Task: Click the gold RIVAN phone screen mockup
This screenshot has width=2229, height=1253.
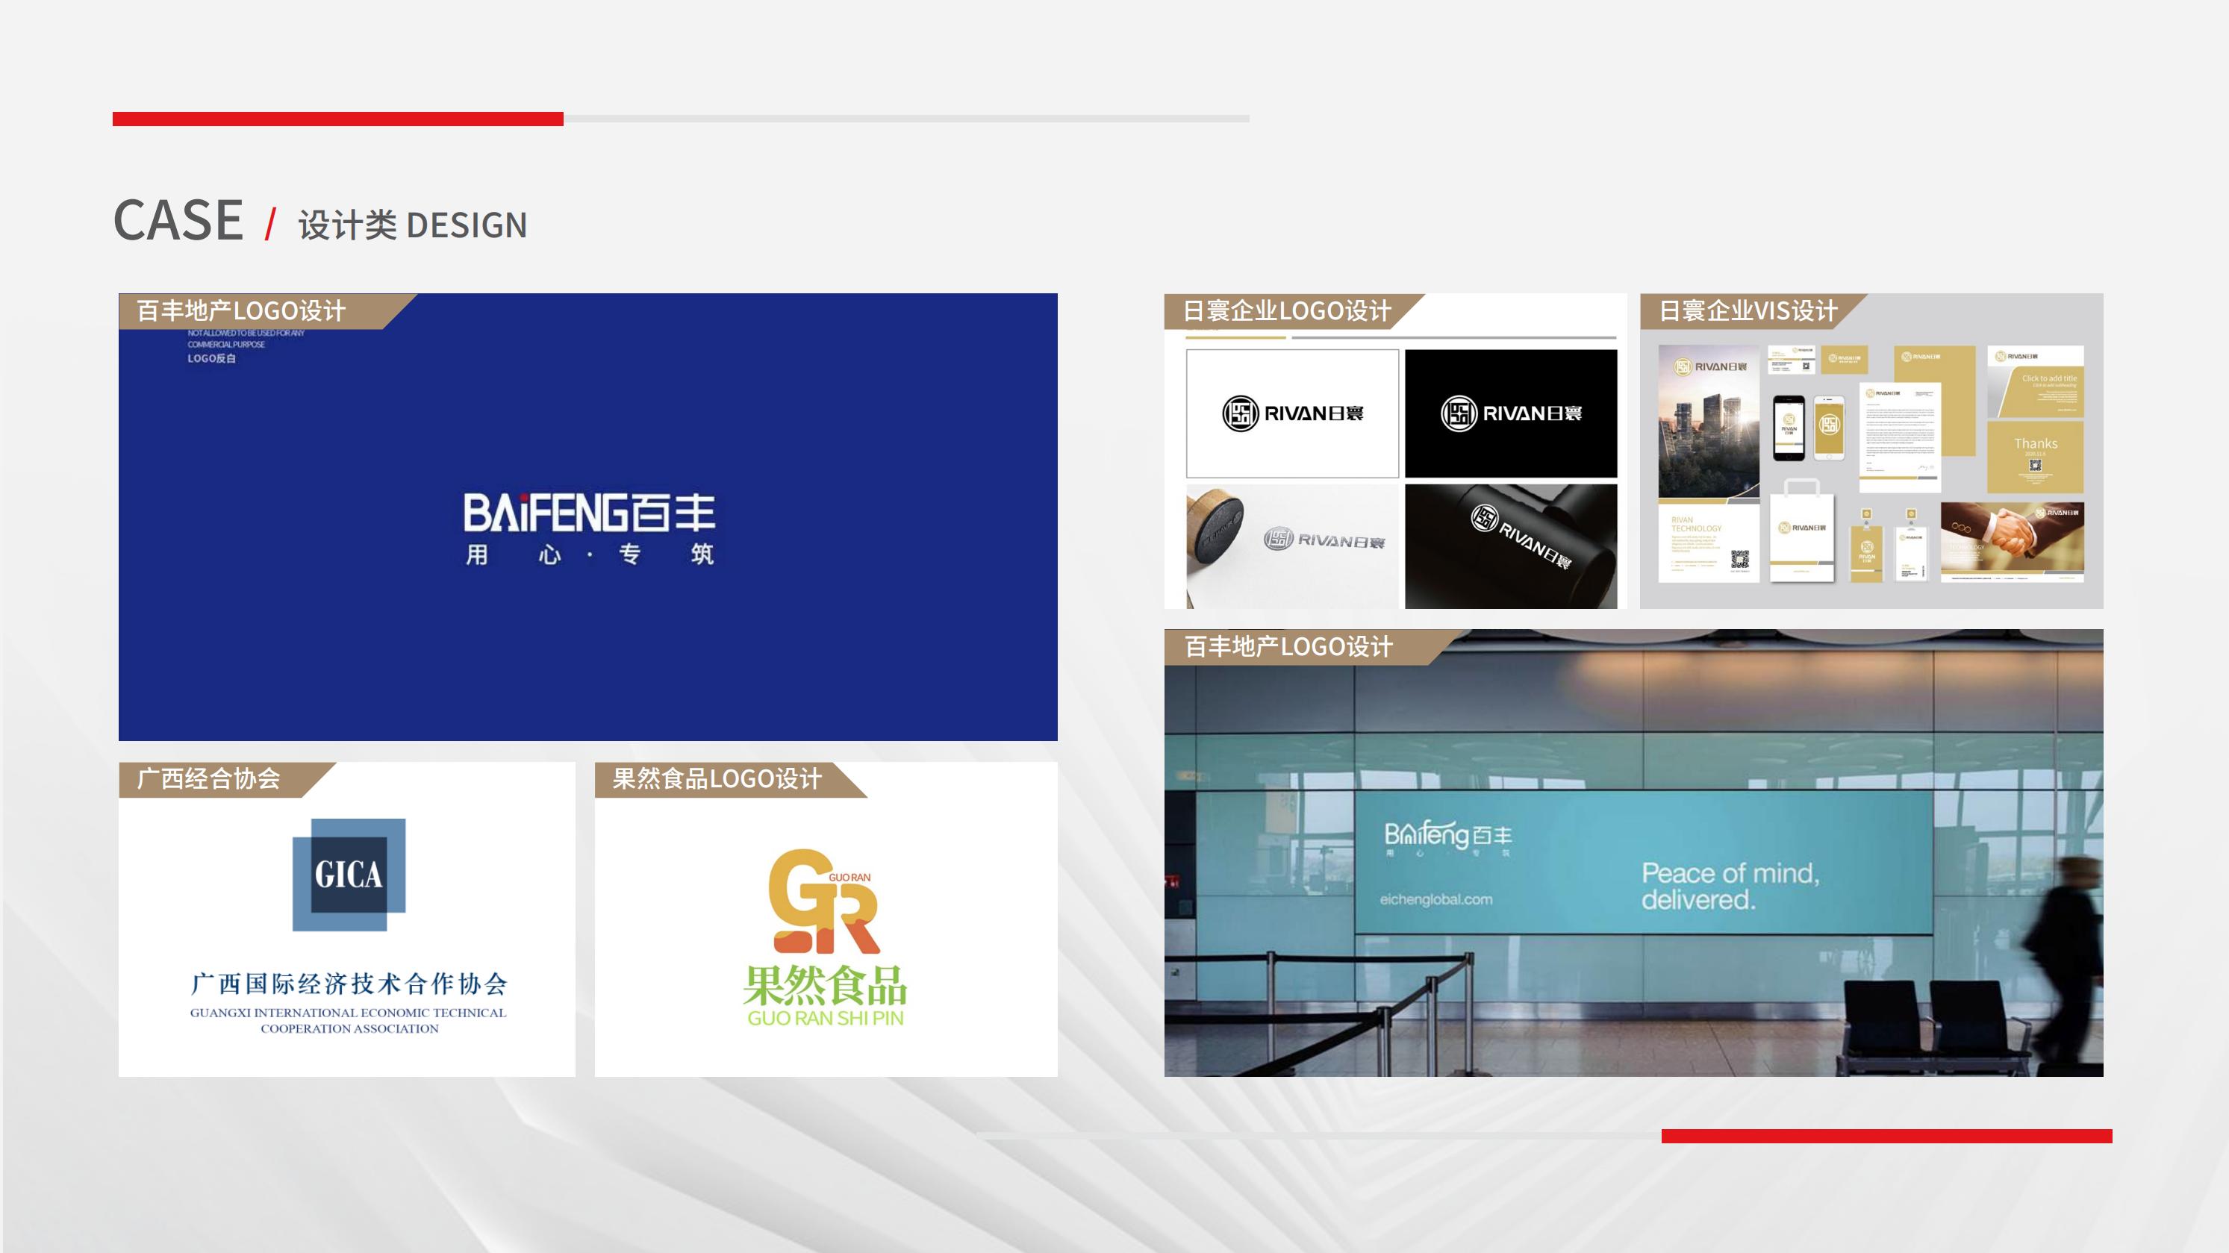Action: pos(1829,428)
